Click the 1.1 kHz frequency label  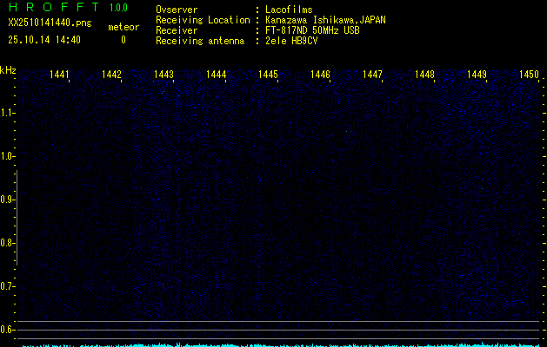click(x=8, y=113)
